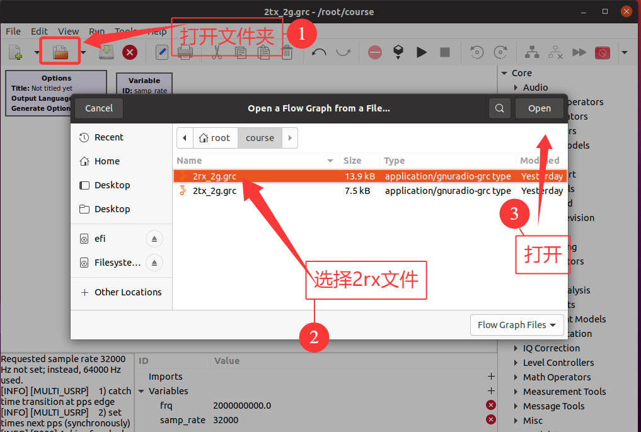Click the open flow graph folder icon
The image size is (641, 432).
tap(60, 52)
